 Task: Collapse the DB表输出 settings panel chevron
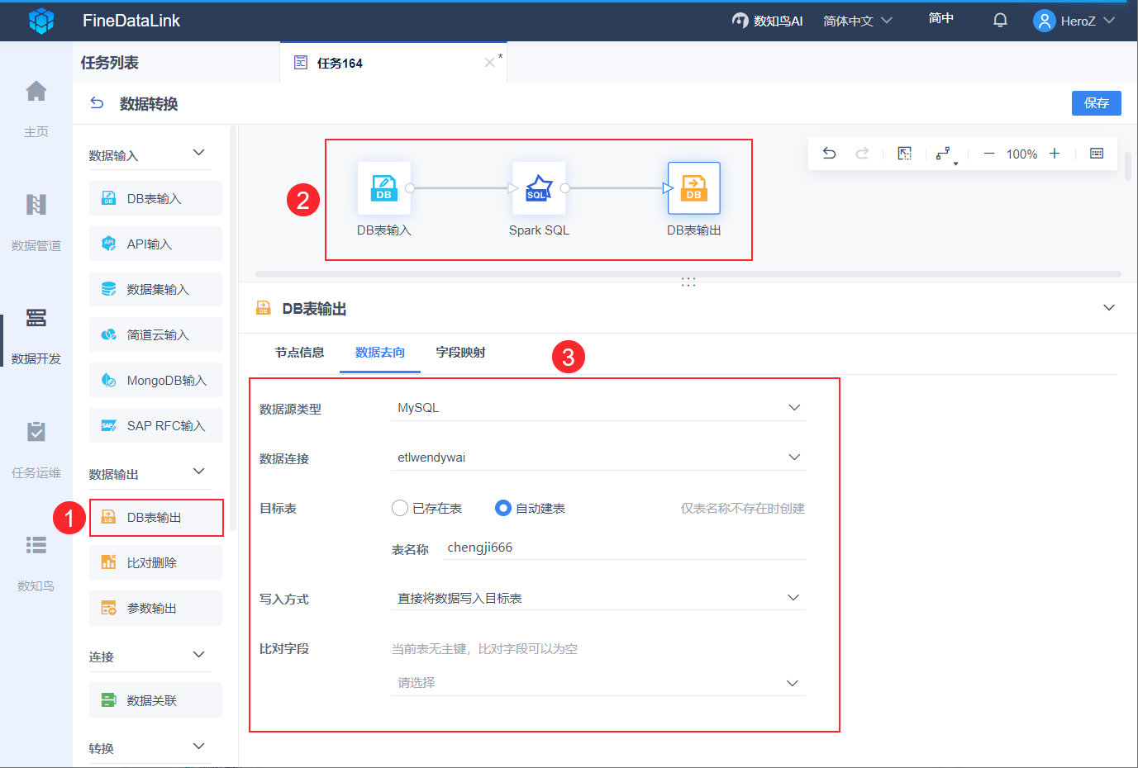[x=1109, y=308]
